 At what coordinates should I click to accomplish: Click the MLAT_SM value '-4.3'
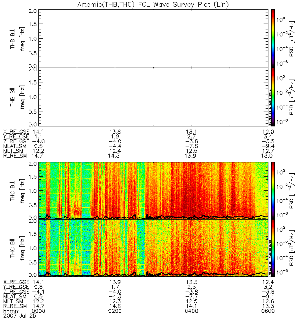[x=115, y=296]
